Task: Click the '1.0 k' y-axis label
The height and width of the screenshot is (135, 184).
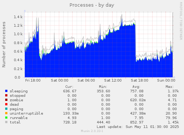Action: (x=18, y=34)
